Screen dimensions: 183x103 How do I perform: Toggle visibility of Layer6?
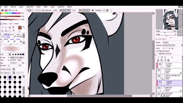[160, 82]
